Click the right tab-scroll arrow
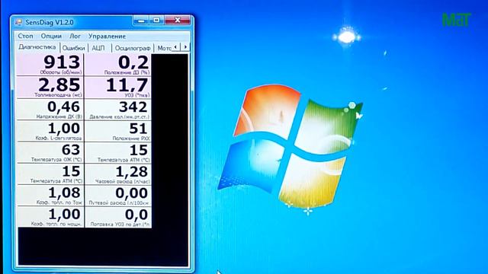 (185, 47)
